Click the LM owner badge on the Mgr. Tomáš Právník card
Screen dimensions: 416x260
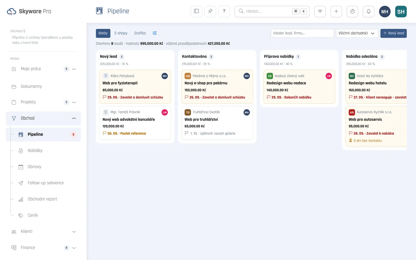pos(165,112)
